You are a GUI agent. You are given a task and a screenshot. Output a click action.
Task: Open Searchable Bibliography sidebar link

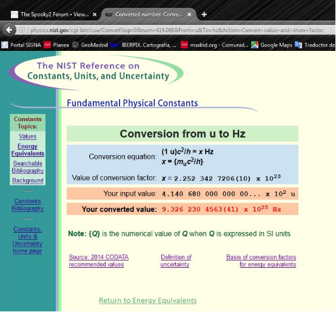(x=28, y=167)
